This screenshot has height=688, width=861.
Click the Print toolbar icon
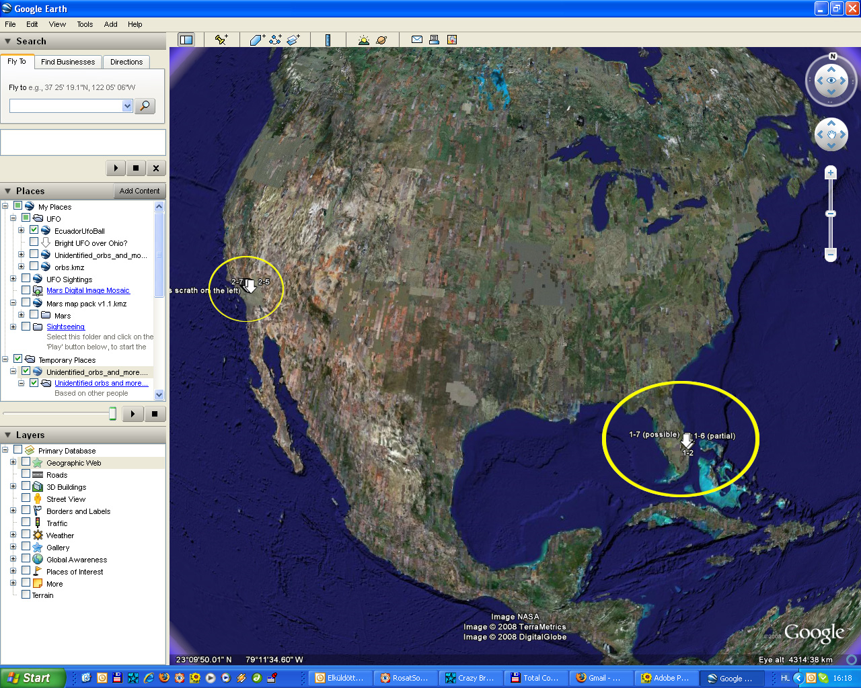(434, 40)
